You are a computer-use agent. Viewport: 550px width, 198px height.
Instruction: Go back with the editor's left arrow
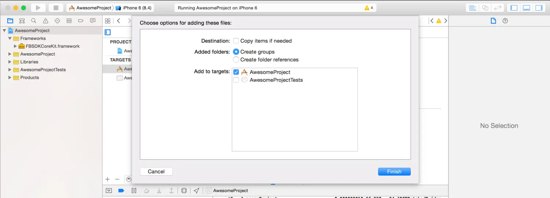click(x=119, y=21)
